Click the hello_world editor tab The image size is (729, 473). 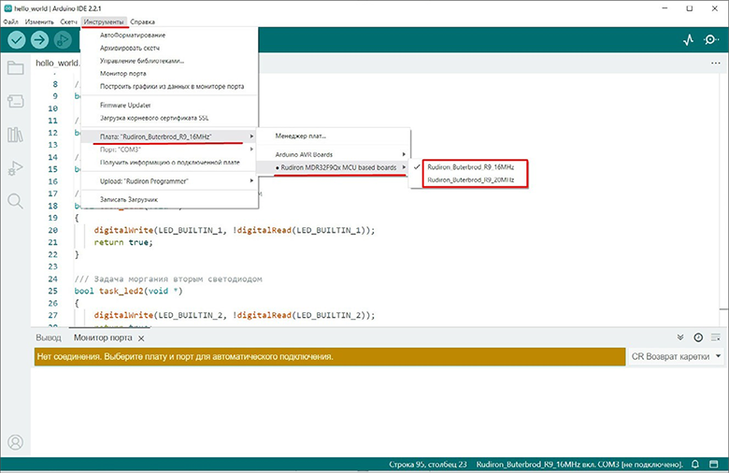(57, 63)
